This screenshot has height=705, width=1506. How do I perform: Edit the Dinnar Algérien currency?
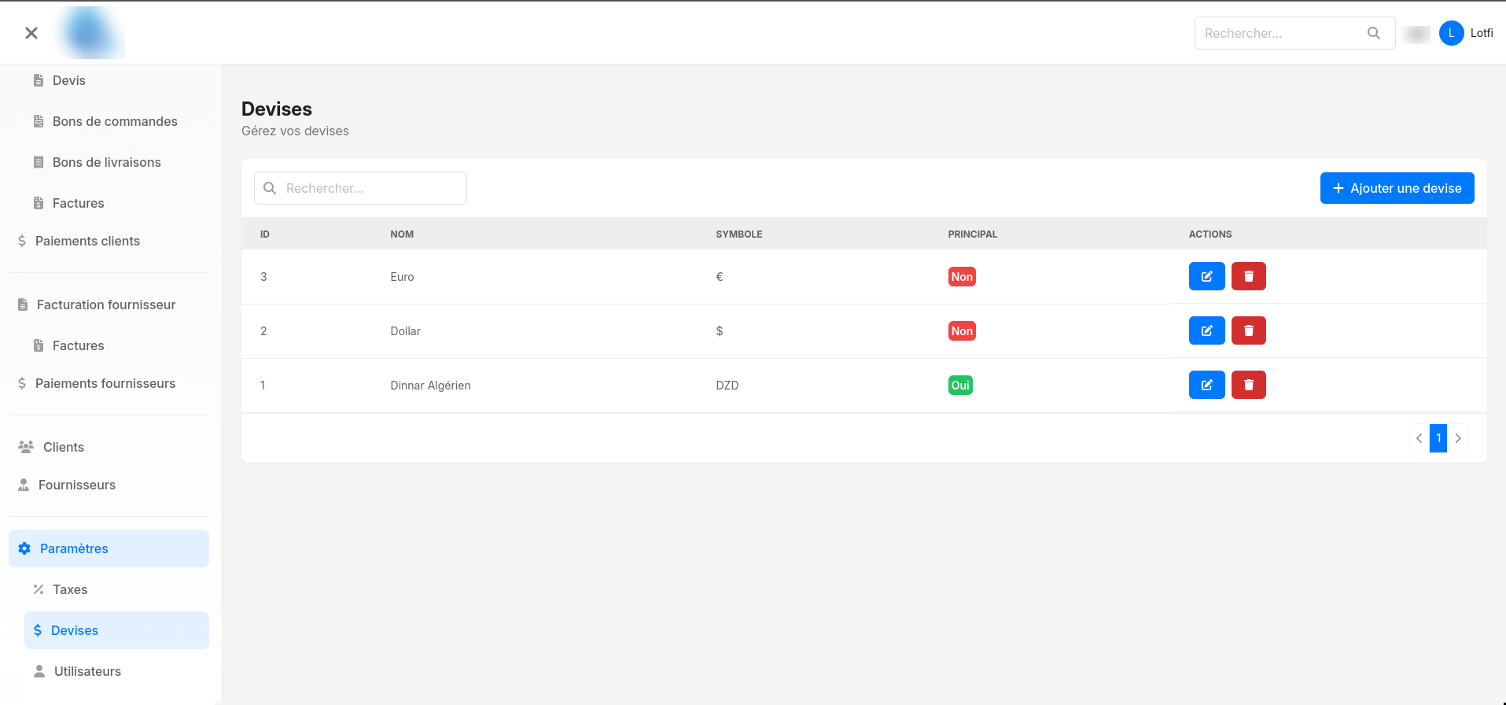tap(1206, 385)
